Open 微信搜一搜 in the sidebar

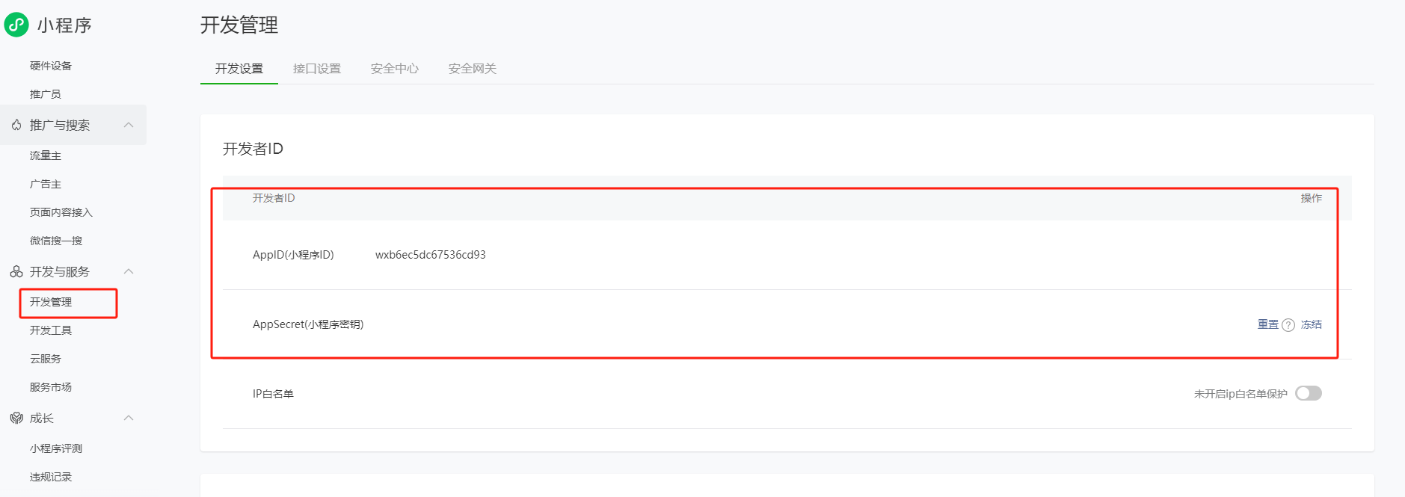point(56,241)
